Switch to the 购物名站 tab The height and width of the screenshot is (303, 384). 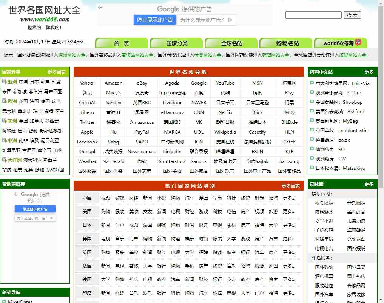click(x=286, y=43)
